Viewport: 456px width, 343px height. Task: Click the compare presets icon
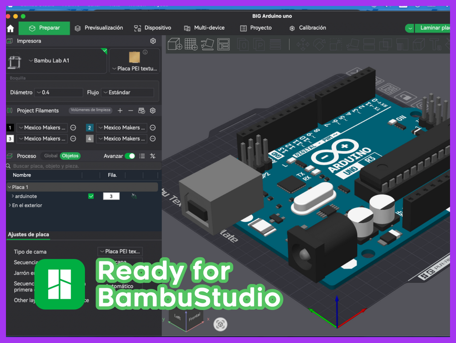[152, 156]
